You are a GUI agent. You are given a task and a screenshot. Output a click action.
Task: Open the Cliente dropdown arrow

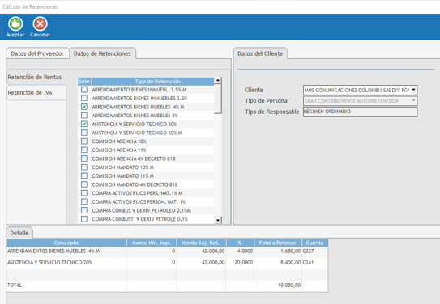[413, 90]
